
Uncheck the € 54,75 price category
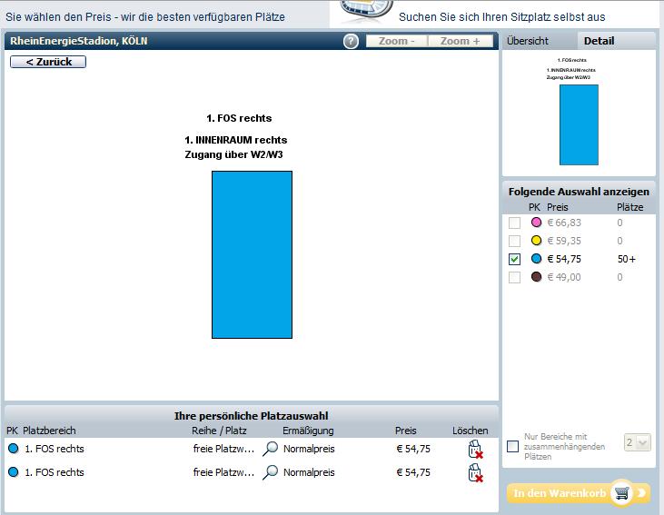(x=515, y=259)
